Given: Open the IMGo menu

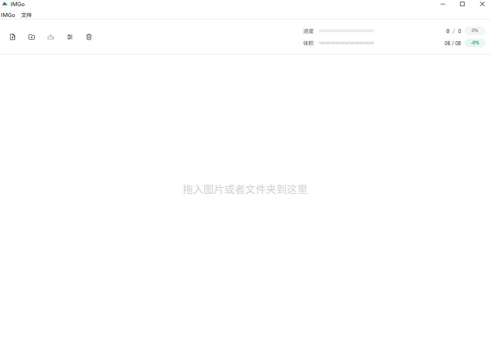Looking at the screenshot, I should coord(8,15).
